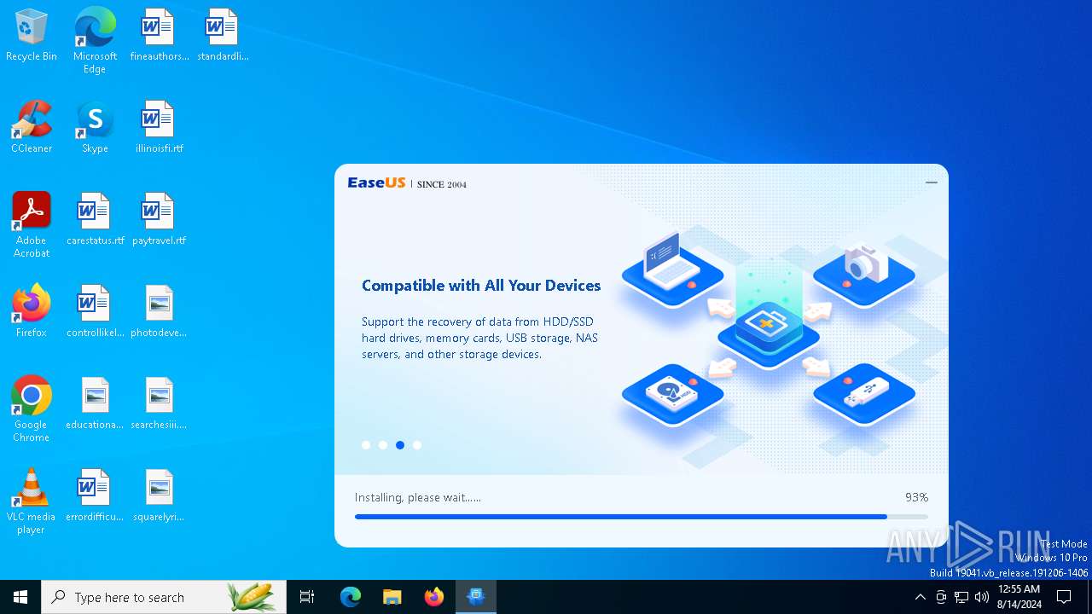The width and height of the screenshot is (1092, 614).
Task: Select the photodeve image file icon
Action: pyautogui.click(x=160, y=312)
